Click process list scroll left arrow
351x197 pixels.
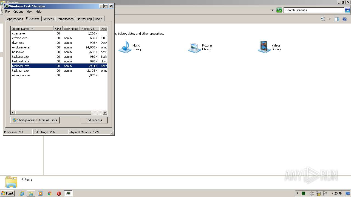tap(13, 112)
